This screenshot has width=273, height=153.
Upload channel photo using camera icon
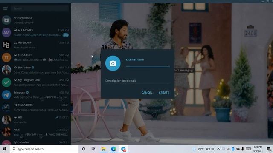(113, 63)
